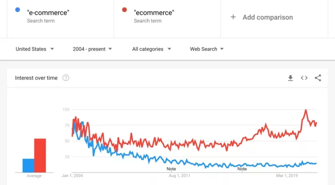Download the Interest over time data

290,78
